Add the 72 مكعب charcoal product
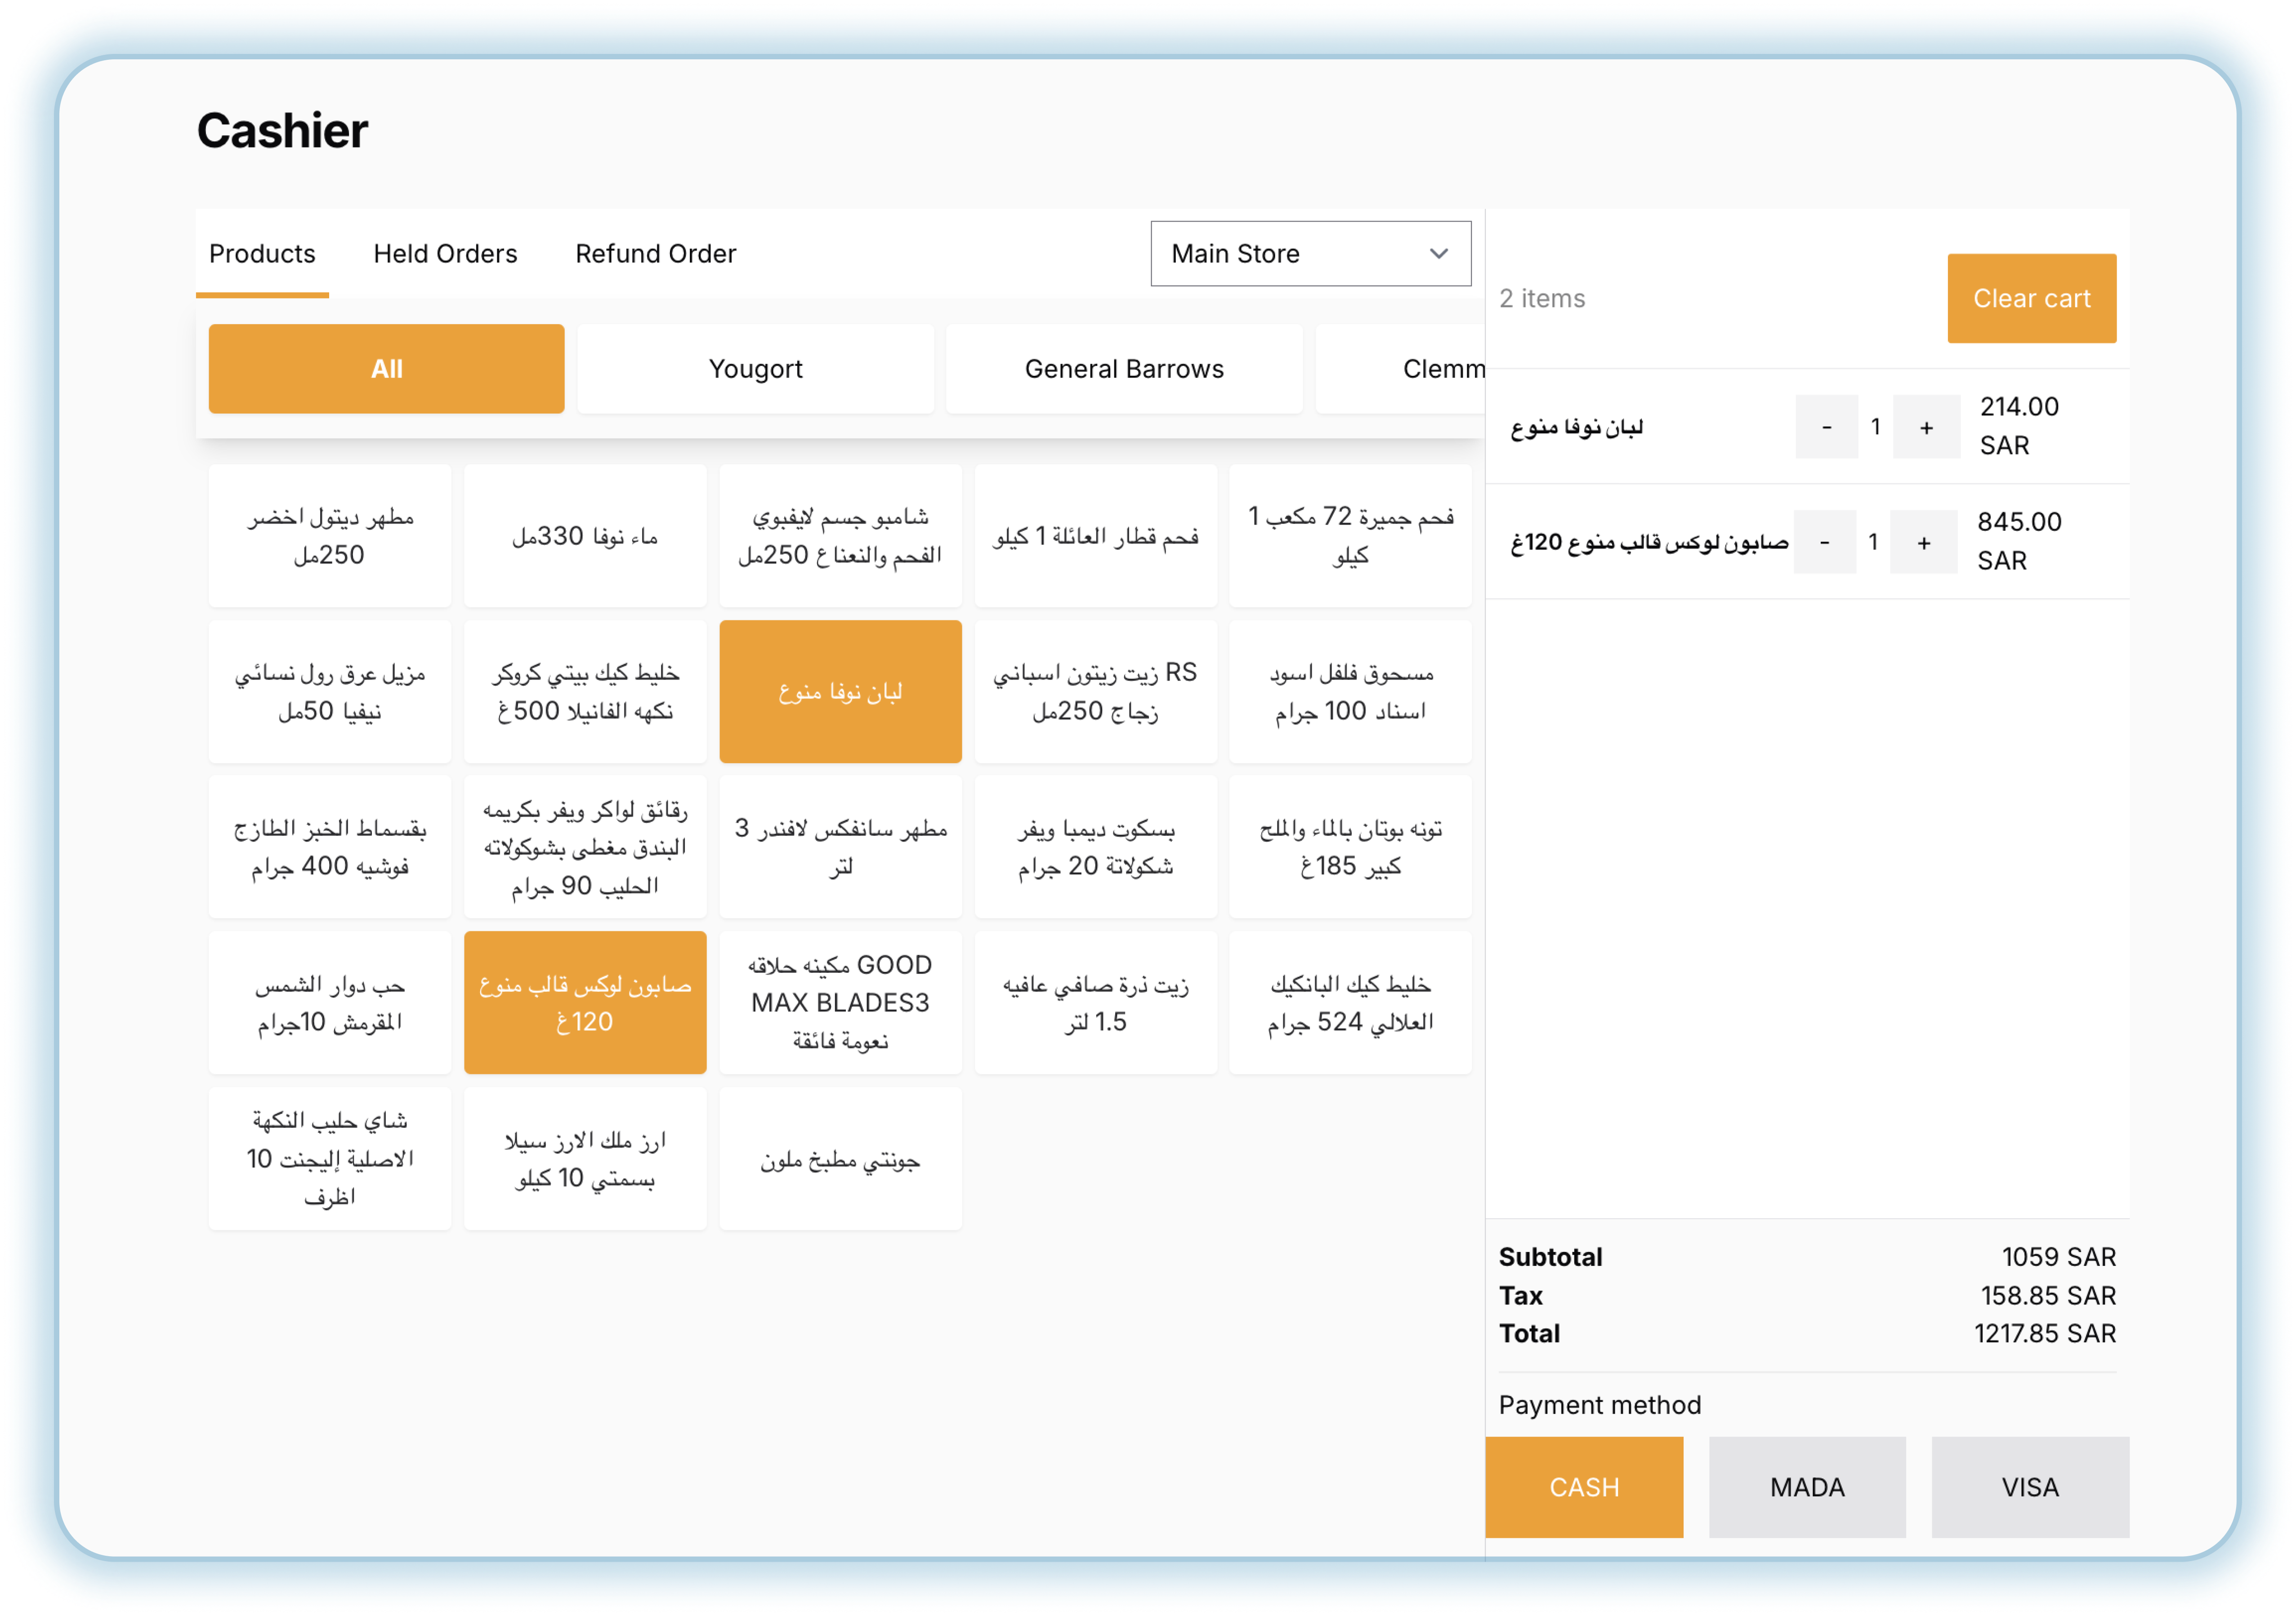 pyautogui.click(x=1350, y=536)
